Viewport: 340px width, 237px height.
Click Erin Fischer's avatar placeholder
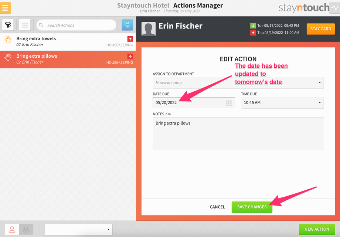[149, 29]
